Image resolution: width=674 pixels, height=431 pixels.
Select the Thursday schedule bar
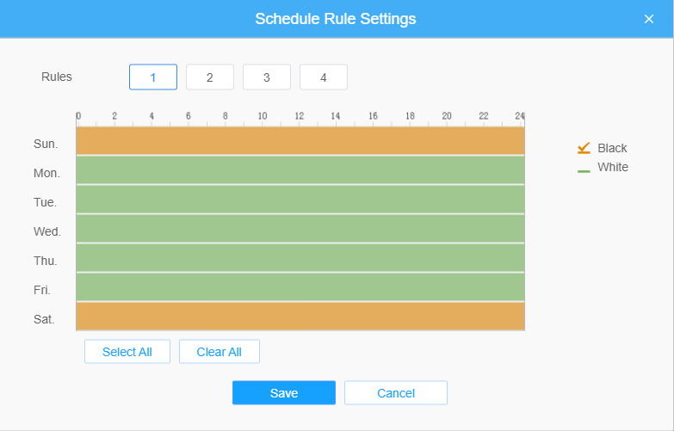(x=300, y=258)
